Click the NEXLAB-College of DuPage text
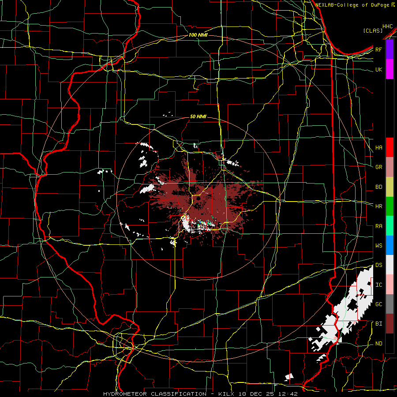 pyautogui.click(x=353, y=5)
